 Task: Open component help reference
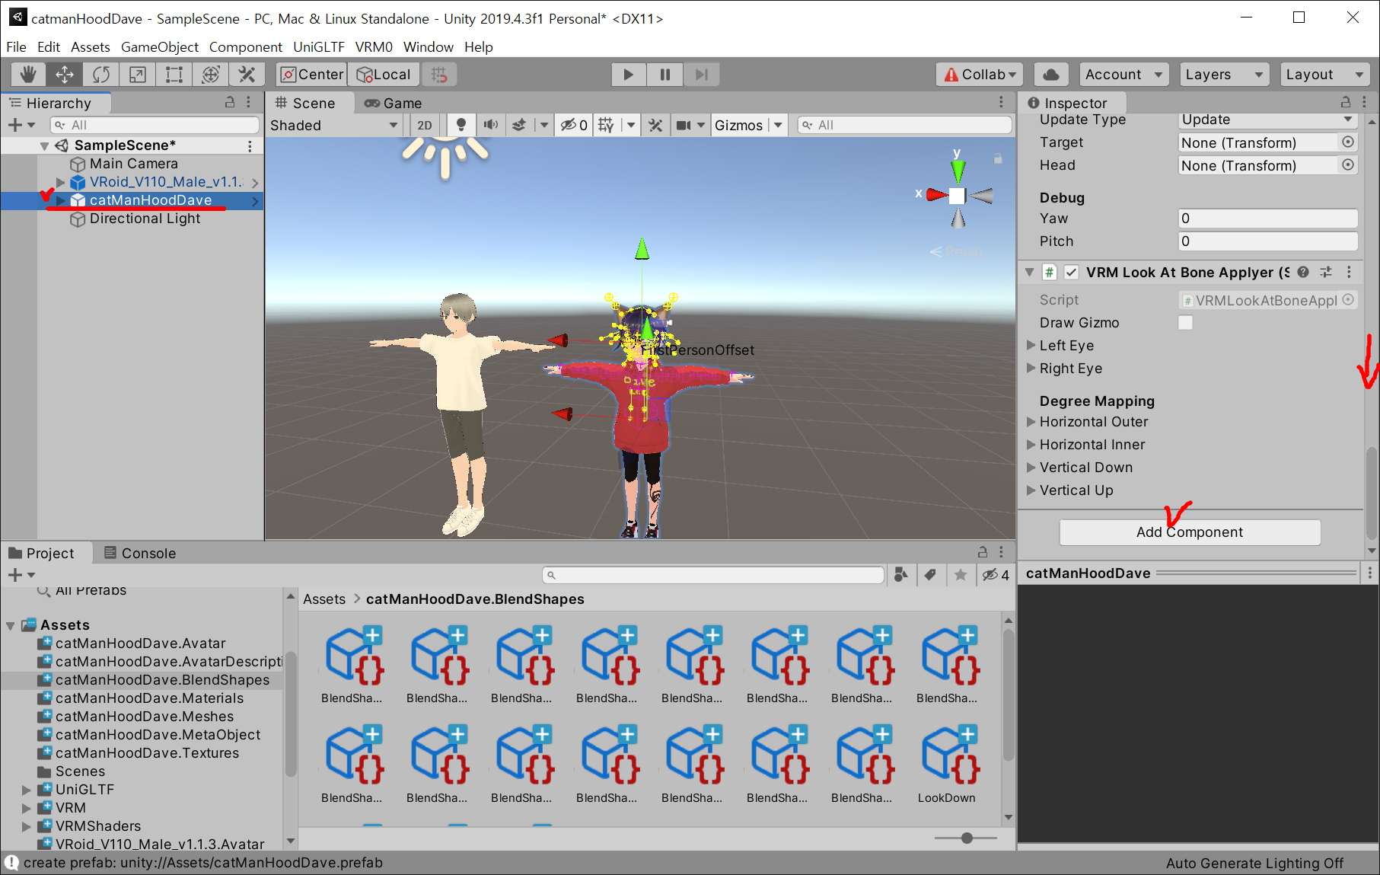(x=1303, y=272)
